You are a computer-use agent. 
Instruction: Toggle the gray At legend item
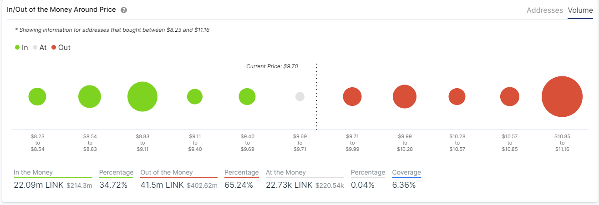(40, 47)
